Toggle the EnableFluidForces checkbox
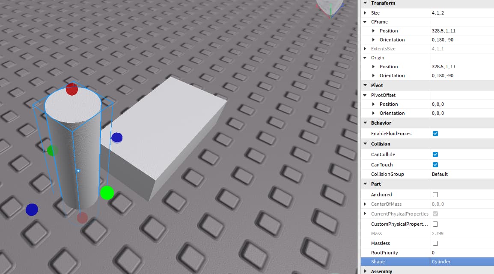Viewport: 494px width, 274px height. pos(435,133)
